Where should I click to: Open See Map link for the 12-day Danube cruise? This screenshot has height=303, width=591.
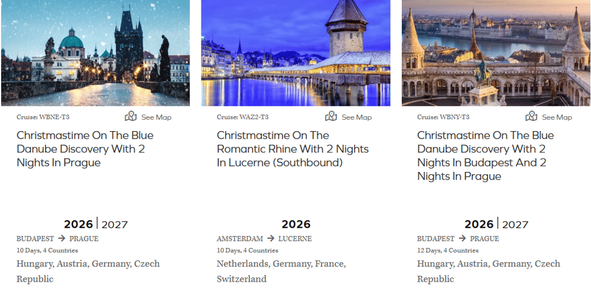pyautogui.click(x=557, y=118)
